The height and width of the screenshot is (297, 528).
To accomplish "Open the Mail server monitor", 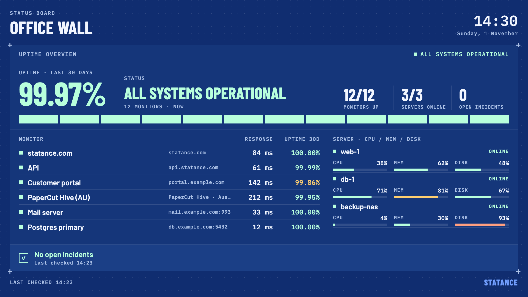I will point(45,212).
